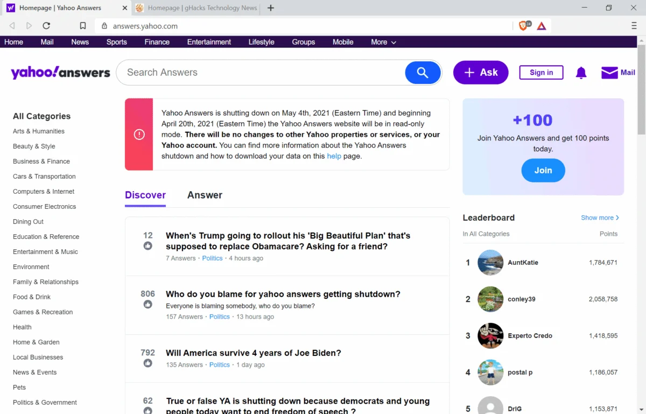Open conley39's avatar
The width and height of the screenshot is (646, 414).
click(x=490, y=299)
